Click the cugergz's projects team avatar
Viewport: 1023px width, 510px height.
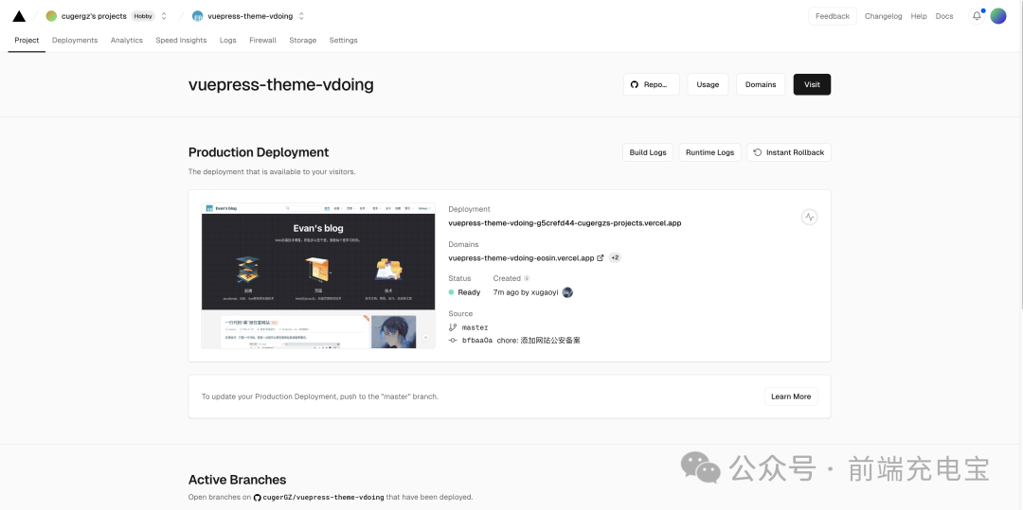point(51,16)
